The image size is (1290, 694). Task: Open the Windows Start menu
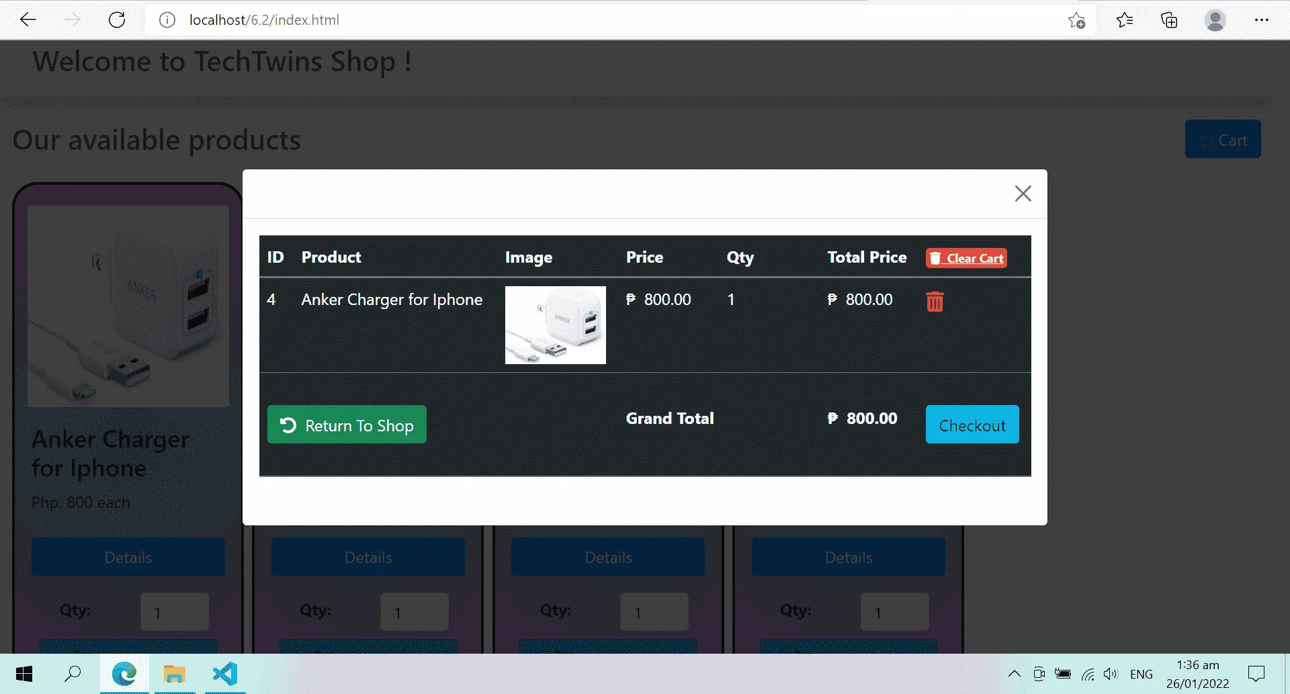(x=24, y=674)
